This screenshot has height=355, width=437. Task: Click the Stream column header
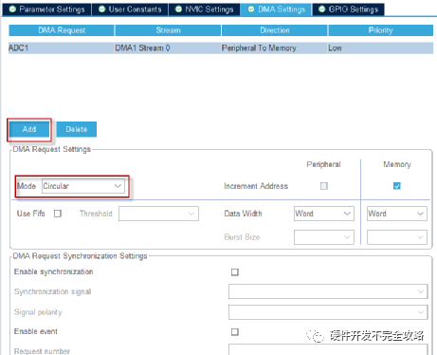pos(168,30)
